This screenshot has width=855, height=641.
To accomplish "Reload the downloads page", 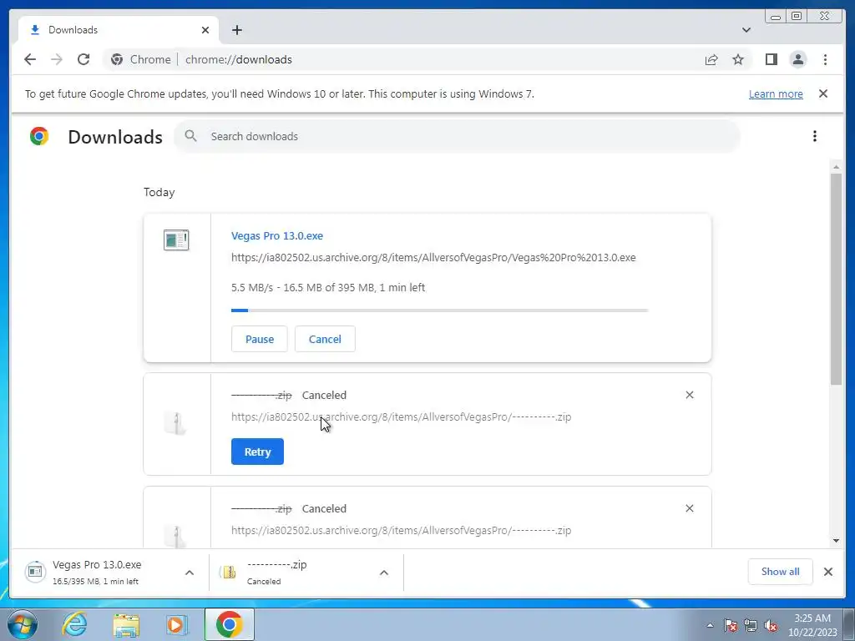I will click(83, 59).
